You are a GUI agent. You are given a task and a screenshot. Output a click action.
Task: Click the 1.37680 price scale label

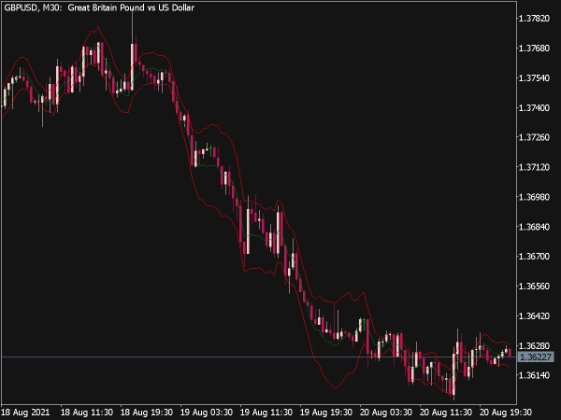pos(534,49)
